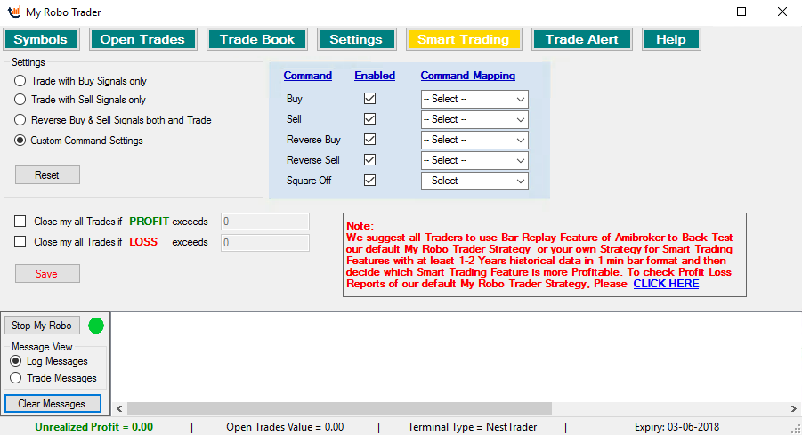Open the Trade Alert tab

click(581, 39)
